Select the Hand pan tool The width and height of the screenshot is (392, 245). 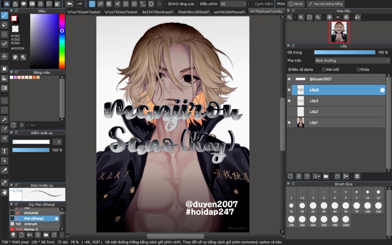click(x=4, y=192)
